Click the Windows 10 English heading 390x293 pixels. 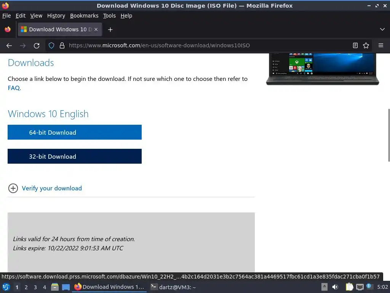(x=48, y=114)
